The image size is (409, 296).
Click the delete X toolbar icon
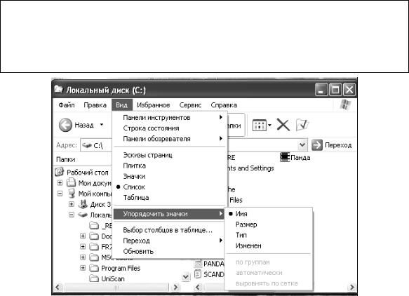pyautogui.click(x=283, y=125)
